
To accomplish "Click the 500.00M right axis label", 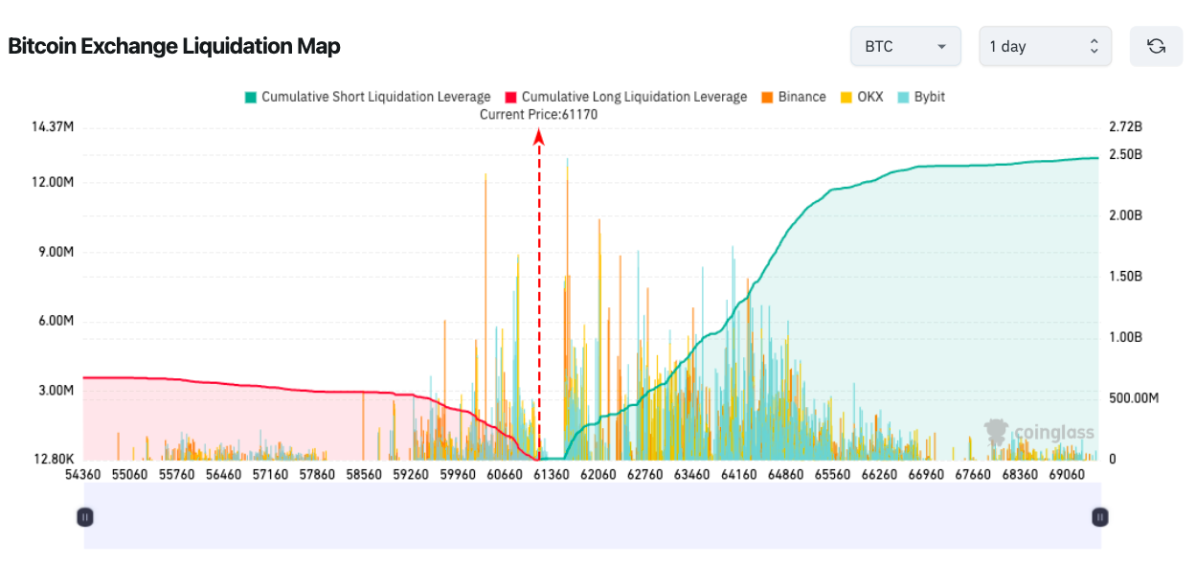I will tap(1134, 398).
